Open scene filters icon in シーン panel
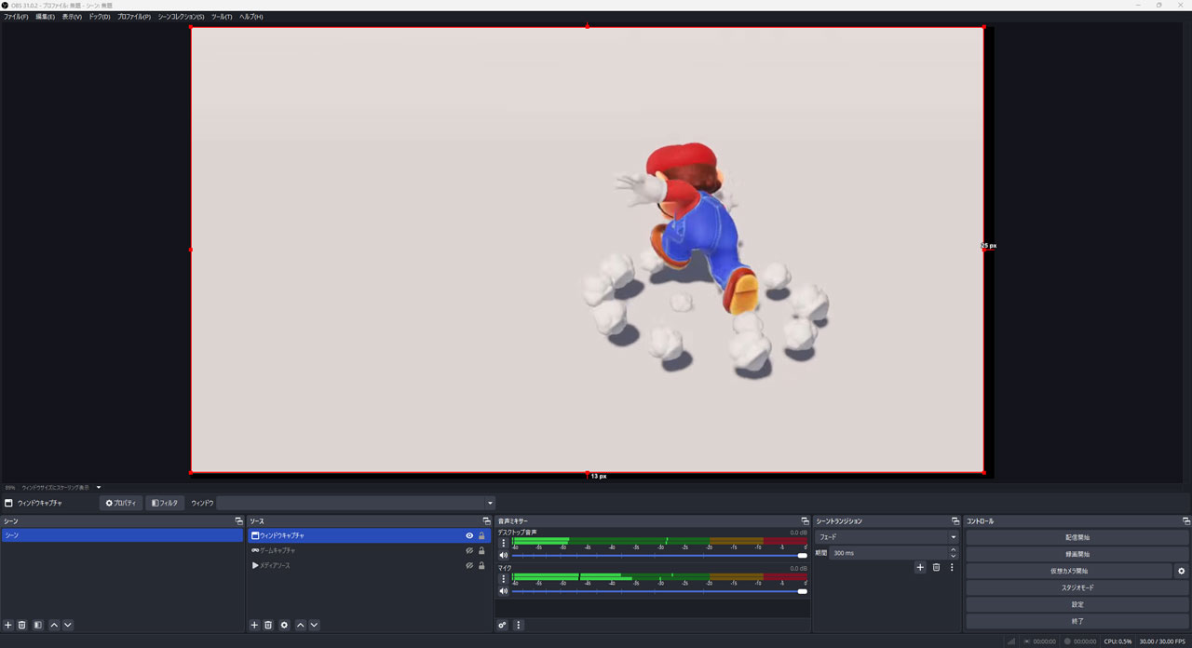Image resolution: width=1192 pixels, height=648 pixels. [x=37, y=625]
